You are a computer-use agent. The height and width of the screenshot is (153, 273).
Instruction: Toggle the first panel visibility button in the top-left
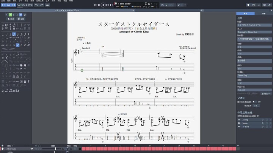(x=3, y=5)
